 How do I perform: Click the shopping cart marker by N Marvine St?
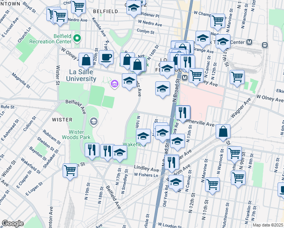point(213,186)
